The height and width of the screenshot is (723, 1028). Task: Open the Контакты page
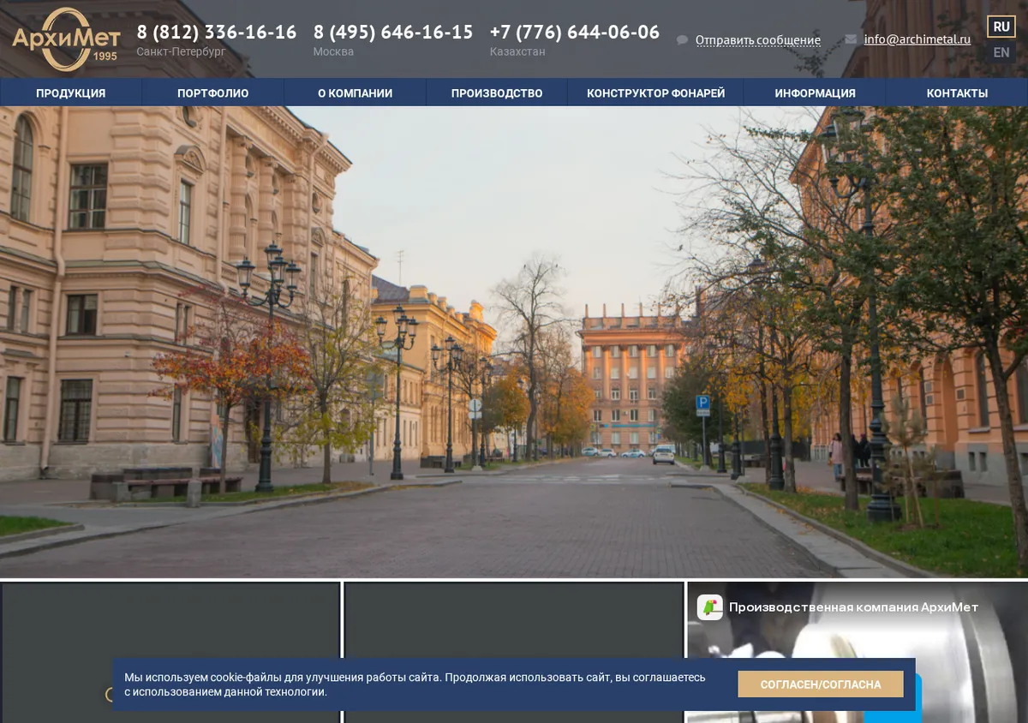click(957, 93)
